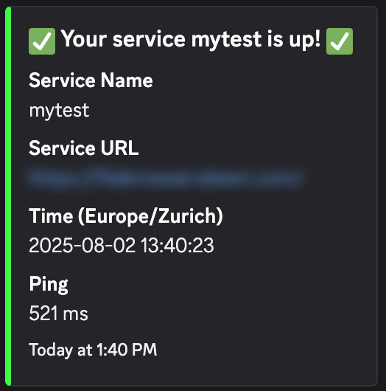Click the 'Today at 1:40 PM' footer timestamp

click(x=93, y=350)
